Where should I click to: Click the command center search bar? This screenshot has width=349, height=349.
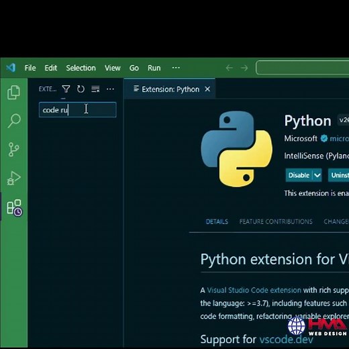pos(302,67)
